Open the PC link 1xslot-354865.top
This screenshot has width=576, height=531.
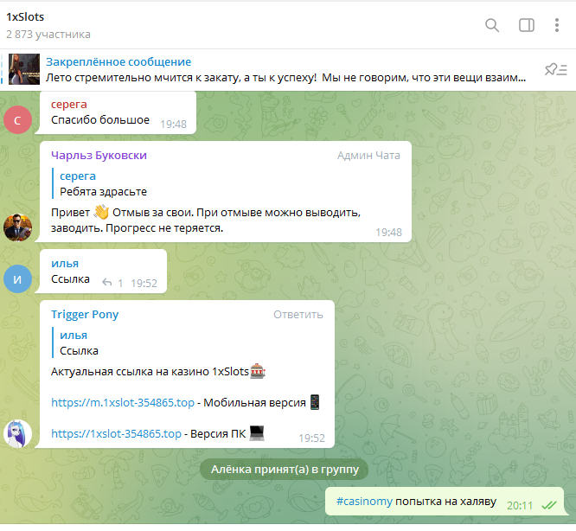[x=116, y=434]
